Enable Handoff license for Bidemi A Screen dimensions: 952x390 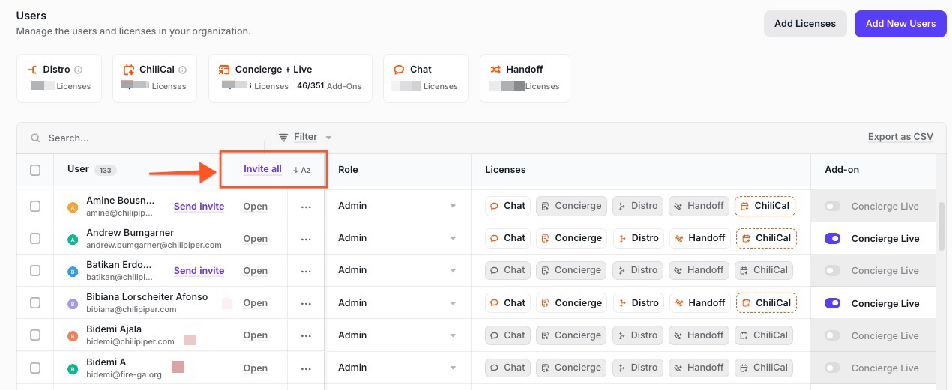click(699, 368)
